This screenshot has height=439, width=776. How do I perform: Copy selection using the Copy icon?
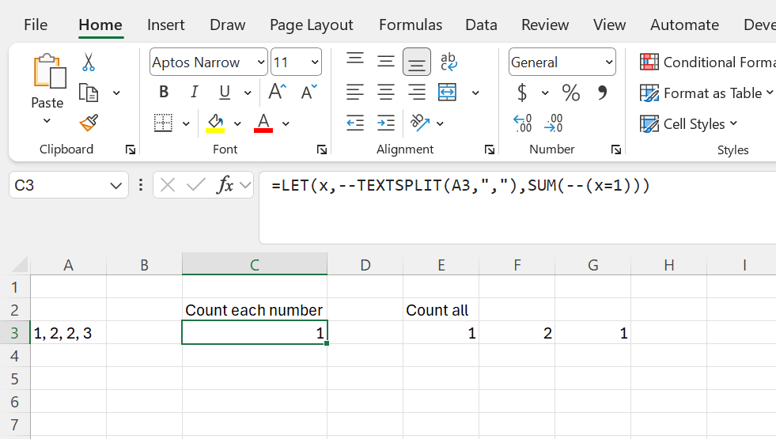tap(89, 93)
